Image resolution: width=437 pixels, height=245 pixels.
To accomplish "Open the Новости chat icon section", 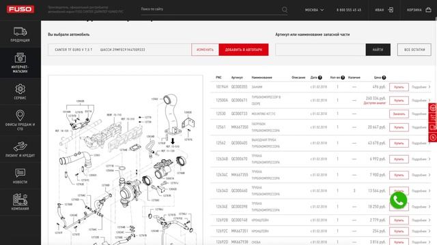I will 20,176.
